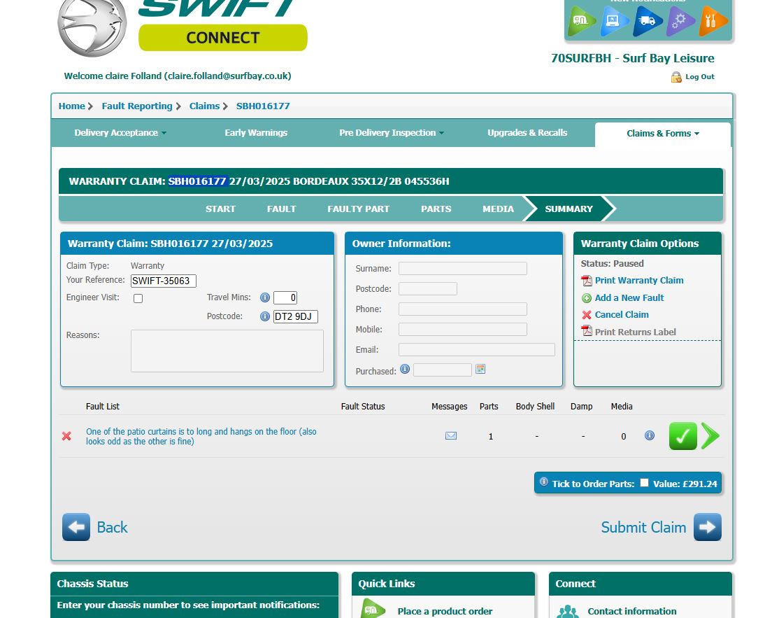Click the orange tools notification icon
Image resolution: width=772 pixels, height=618 pixels.
pyautogui.click(x=713, y=21)
